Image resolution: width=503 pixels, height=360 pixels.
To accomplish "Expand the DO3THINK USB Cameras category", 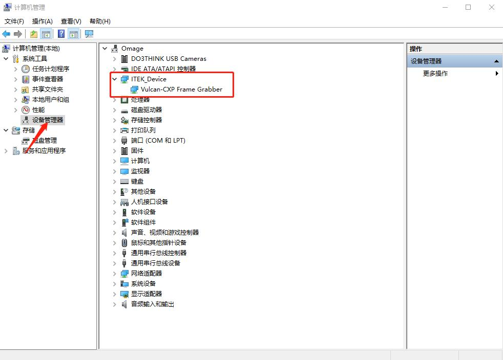I will pyautogui.click(x=115, y=59).
